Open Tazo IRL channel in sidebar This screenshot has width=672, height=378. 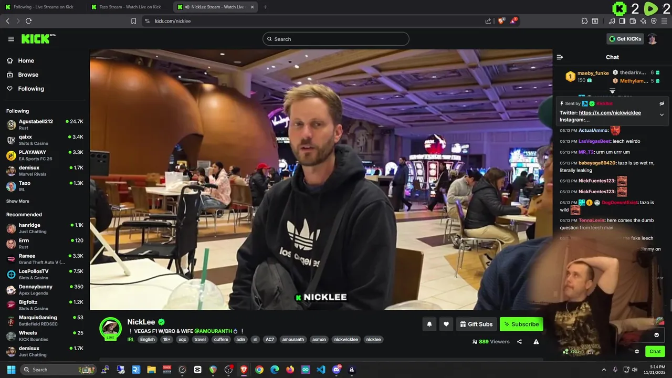click(x=45, y=186)
